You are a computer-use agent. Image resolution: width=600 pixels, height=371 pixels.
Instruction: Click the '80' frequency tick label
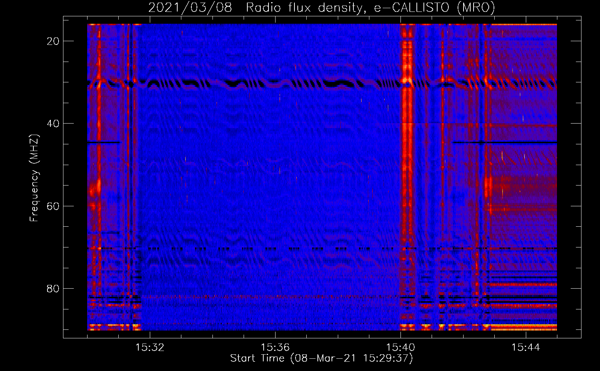pos(53,289)
